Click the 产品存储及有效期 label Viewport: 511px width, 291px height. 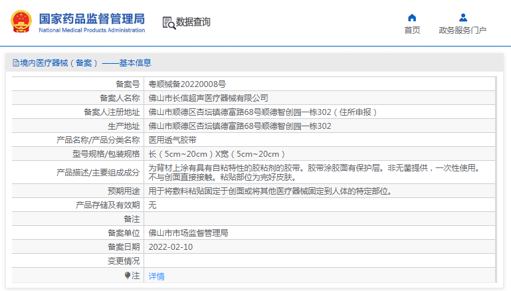tap(108, 205)
